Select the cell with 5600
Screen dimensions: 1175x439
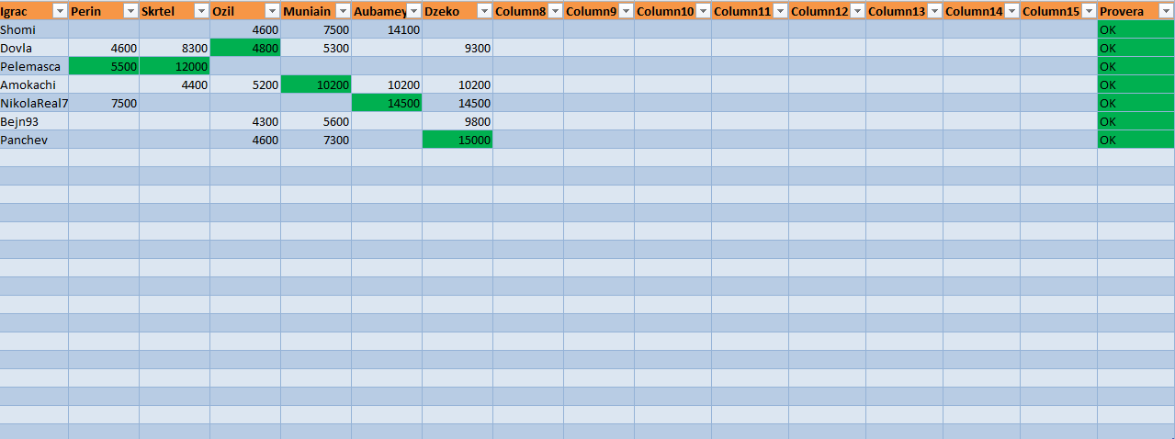point(316,121)
